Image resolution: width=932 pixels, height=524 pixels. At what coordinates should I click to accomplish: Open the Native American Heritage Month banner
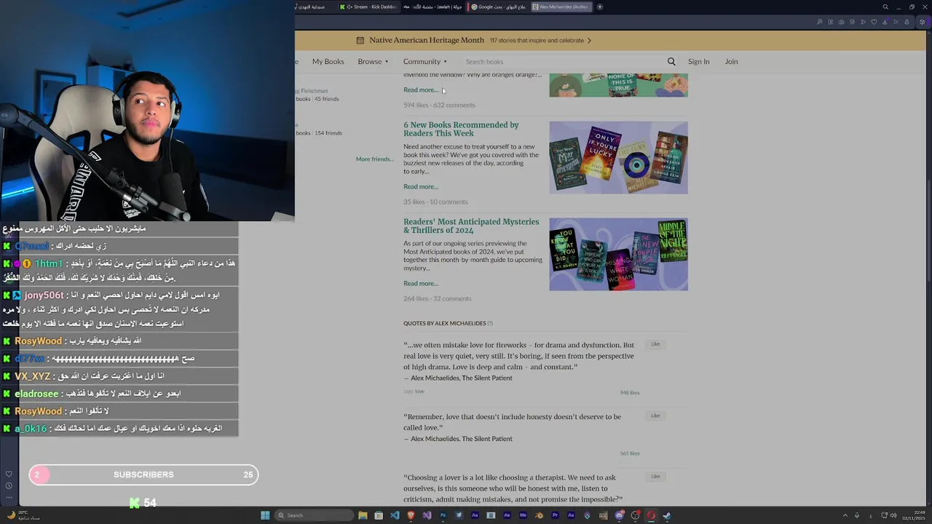(x=474, y=40)
